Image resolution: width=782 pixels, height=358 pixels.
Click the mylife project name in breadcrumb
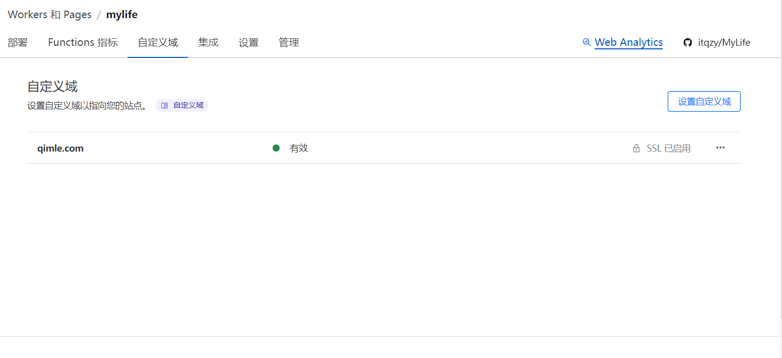[x=122, y=15]
